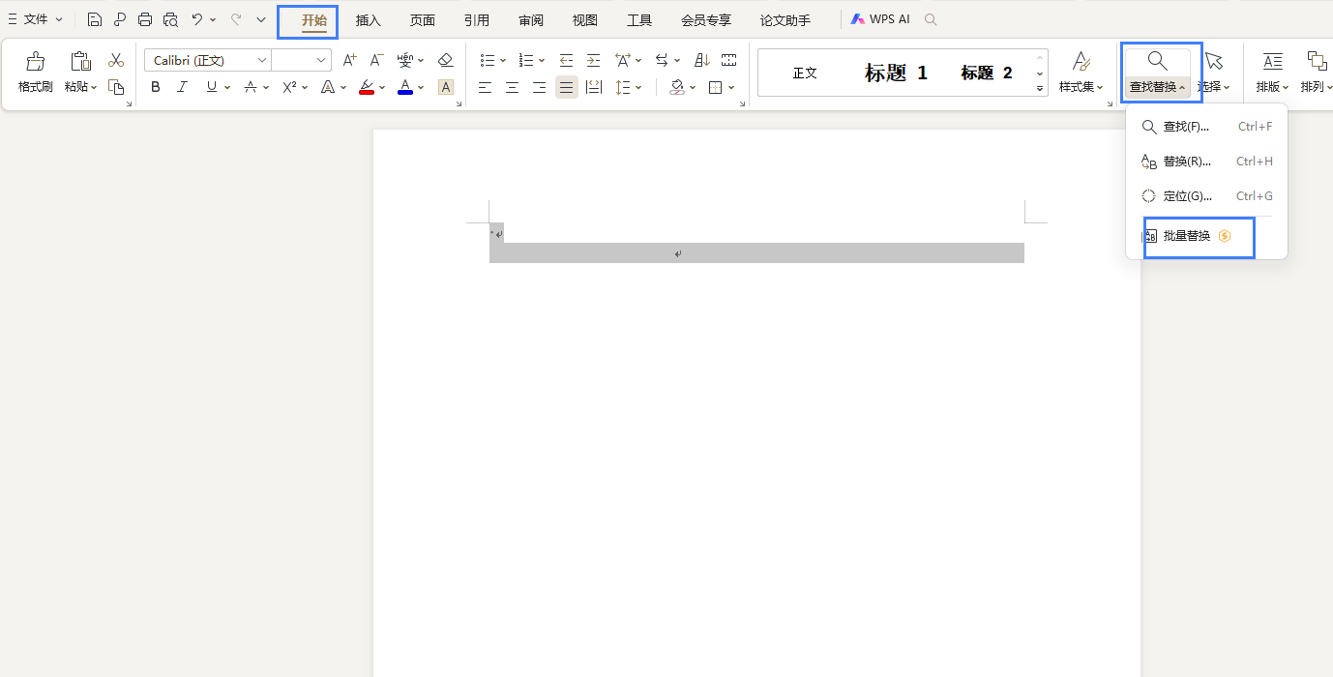Click the export to PDF icon

tap(120, 19)
